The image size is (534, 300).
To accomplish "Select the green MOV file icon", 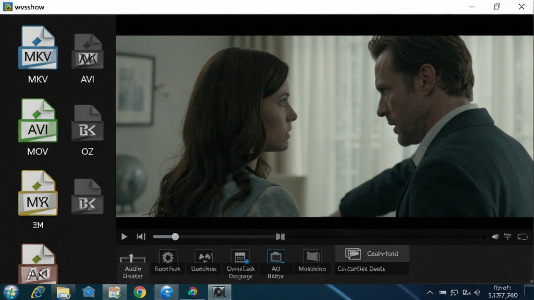I will point(38,120).
